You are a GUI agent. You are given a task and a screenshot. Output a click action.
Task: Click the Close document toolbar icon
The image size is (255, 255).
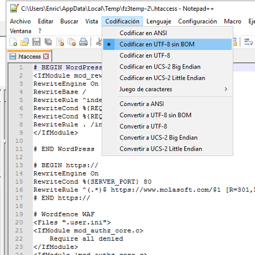(x=60, y=42)
